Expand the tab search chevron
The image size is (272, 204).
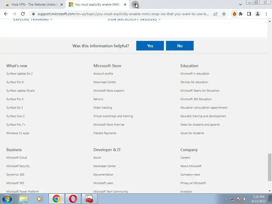240,5
